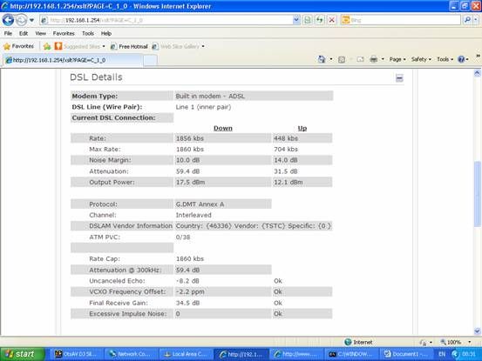Click the red Stop loading icon

pos(332,20)
